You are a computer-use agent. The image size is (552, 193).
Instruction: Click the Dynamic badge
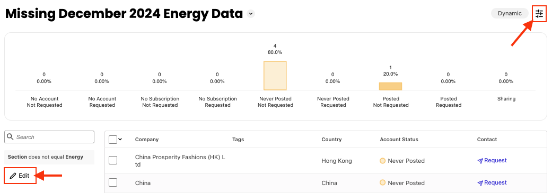[510, 14]
